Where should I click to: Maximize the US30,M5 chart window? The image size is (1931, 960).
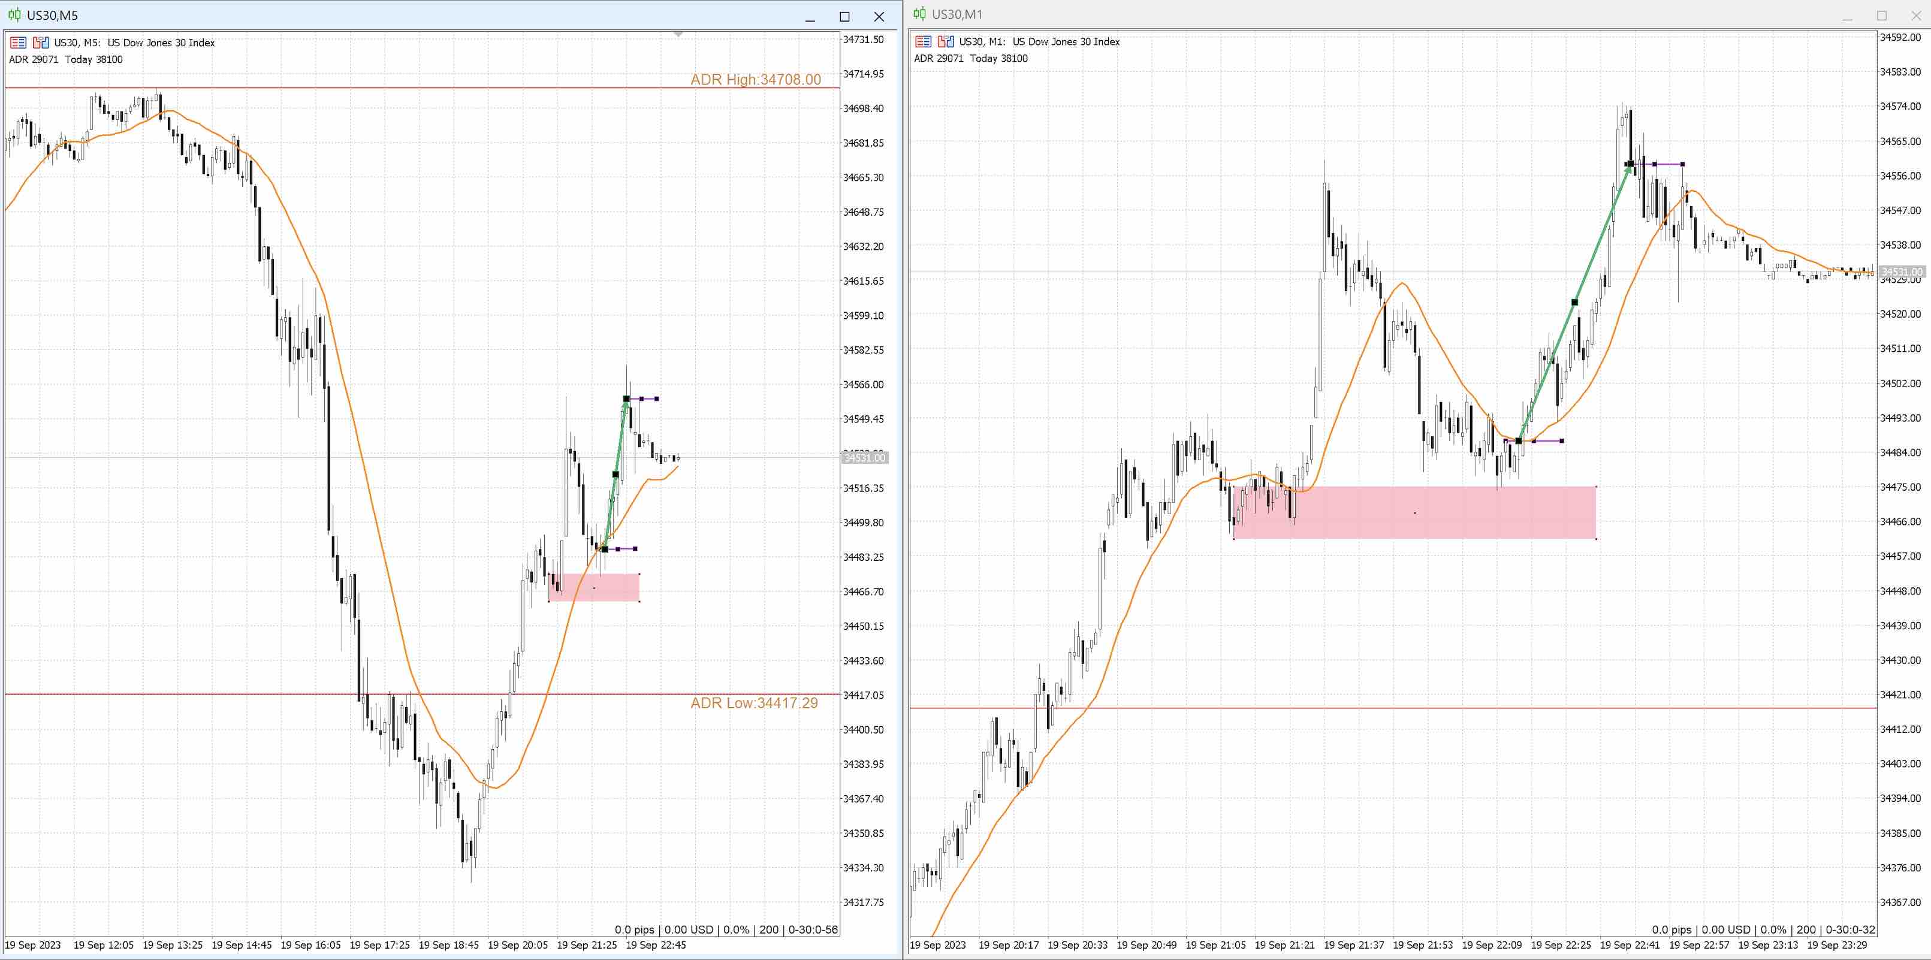(844, 17)
